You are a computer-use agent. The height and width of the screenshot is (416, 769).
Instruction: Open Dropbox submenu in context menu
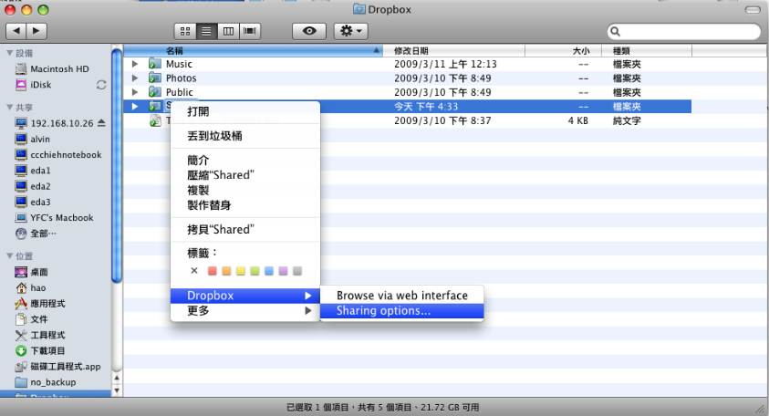245,296
